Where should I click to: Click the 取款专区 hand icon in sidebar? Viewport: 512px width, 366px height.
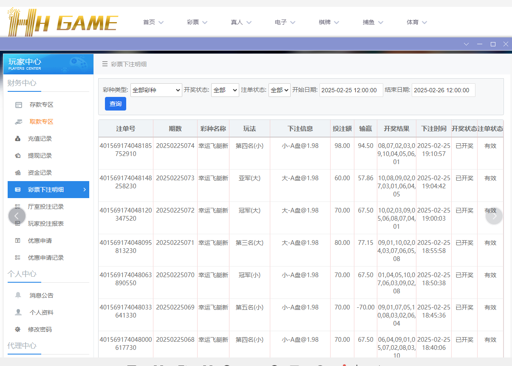tap(18, 122)
